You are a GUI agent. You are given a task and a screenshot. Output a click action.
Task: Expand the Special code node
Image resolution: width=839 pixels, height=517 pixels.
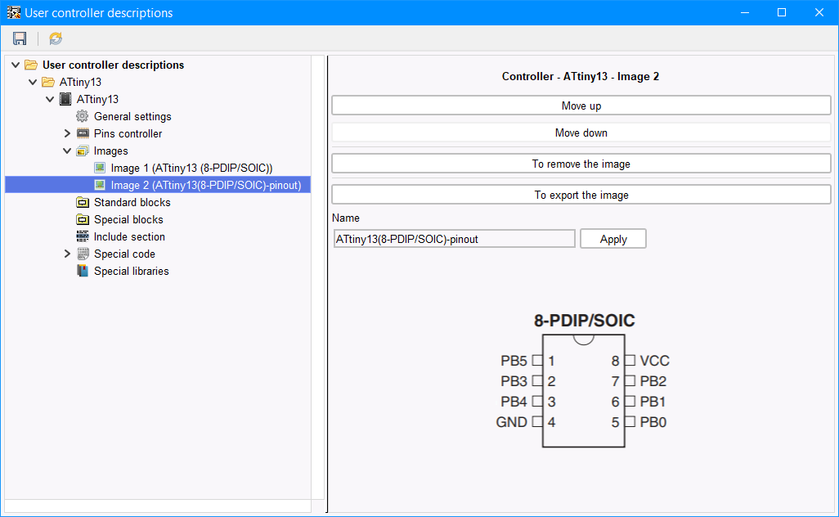pyautogui.click(x=67, y=254)
